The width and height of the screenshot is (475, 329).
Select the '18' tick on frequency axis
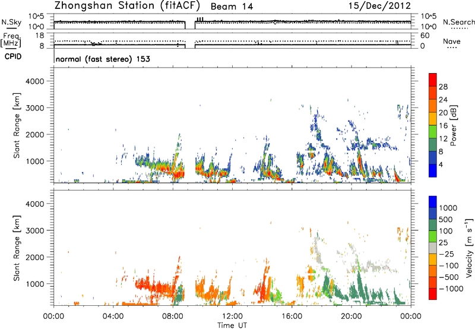click(40, 36)
